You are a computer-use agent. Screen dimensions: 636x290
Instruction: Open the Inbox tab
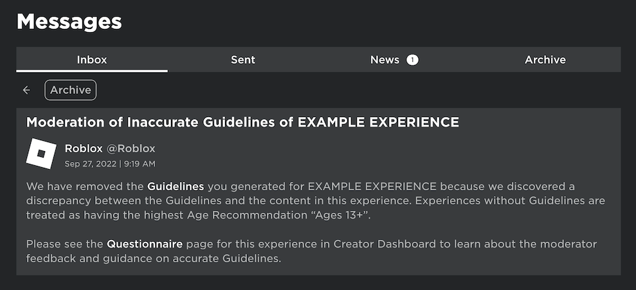click(92, 60)
